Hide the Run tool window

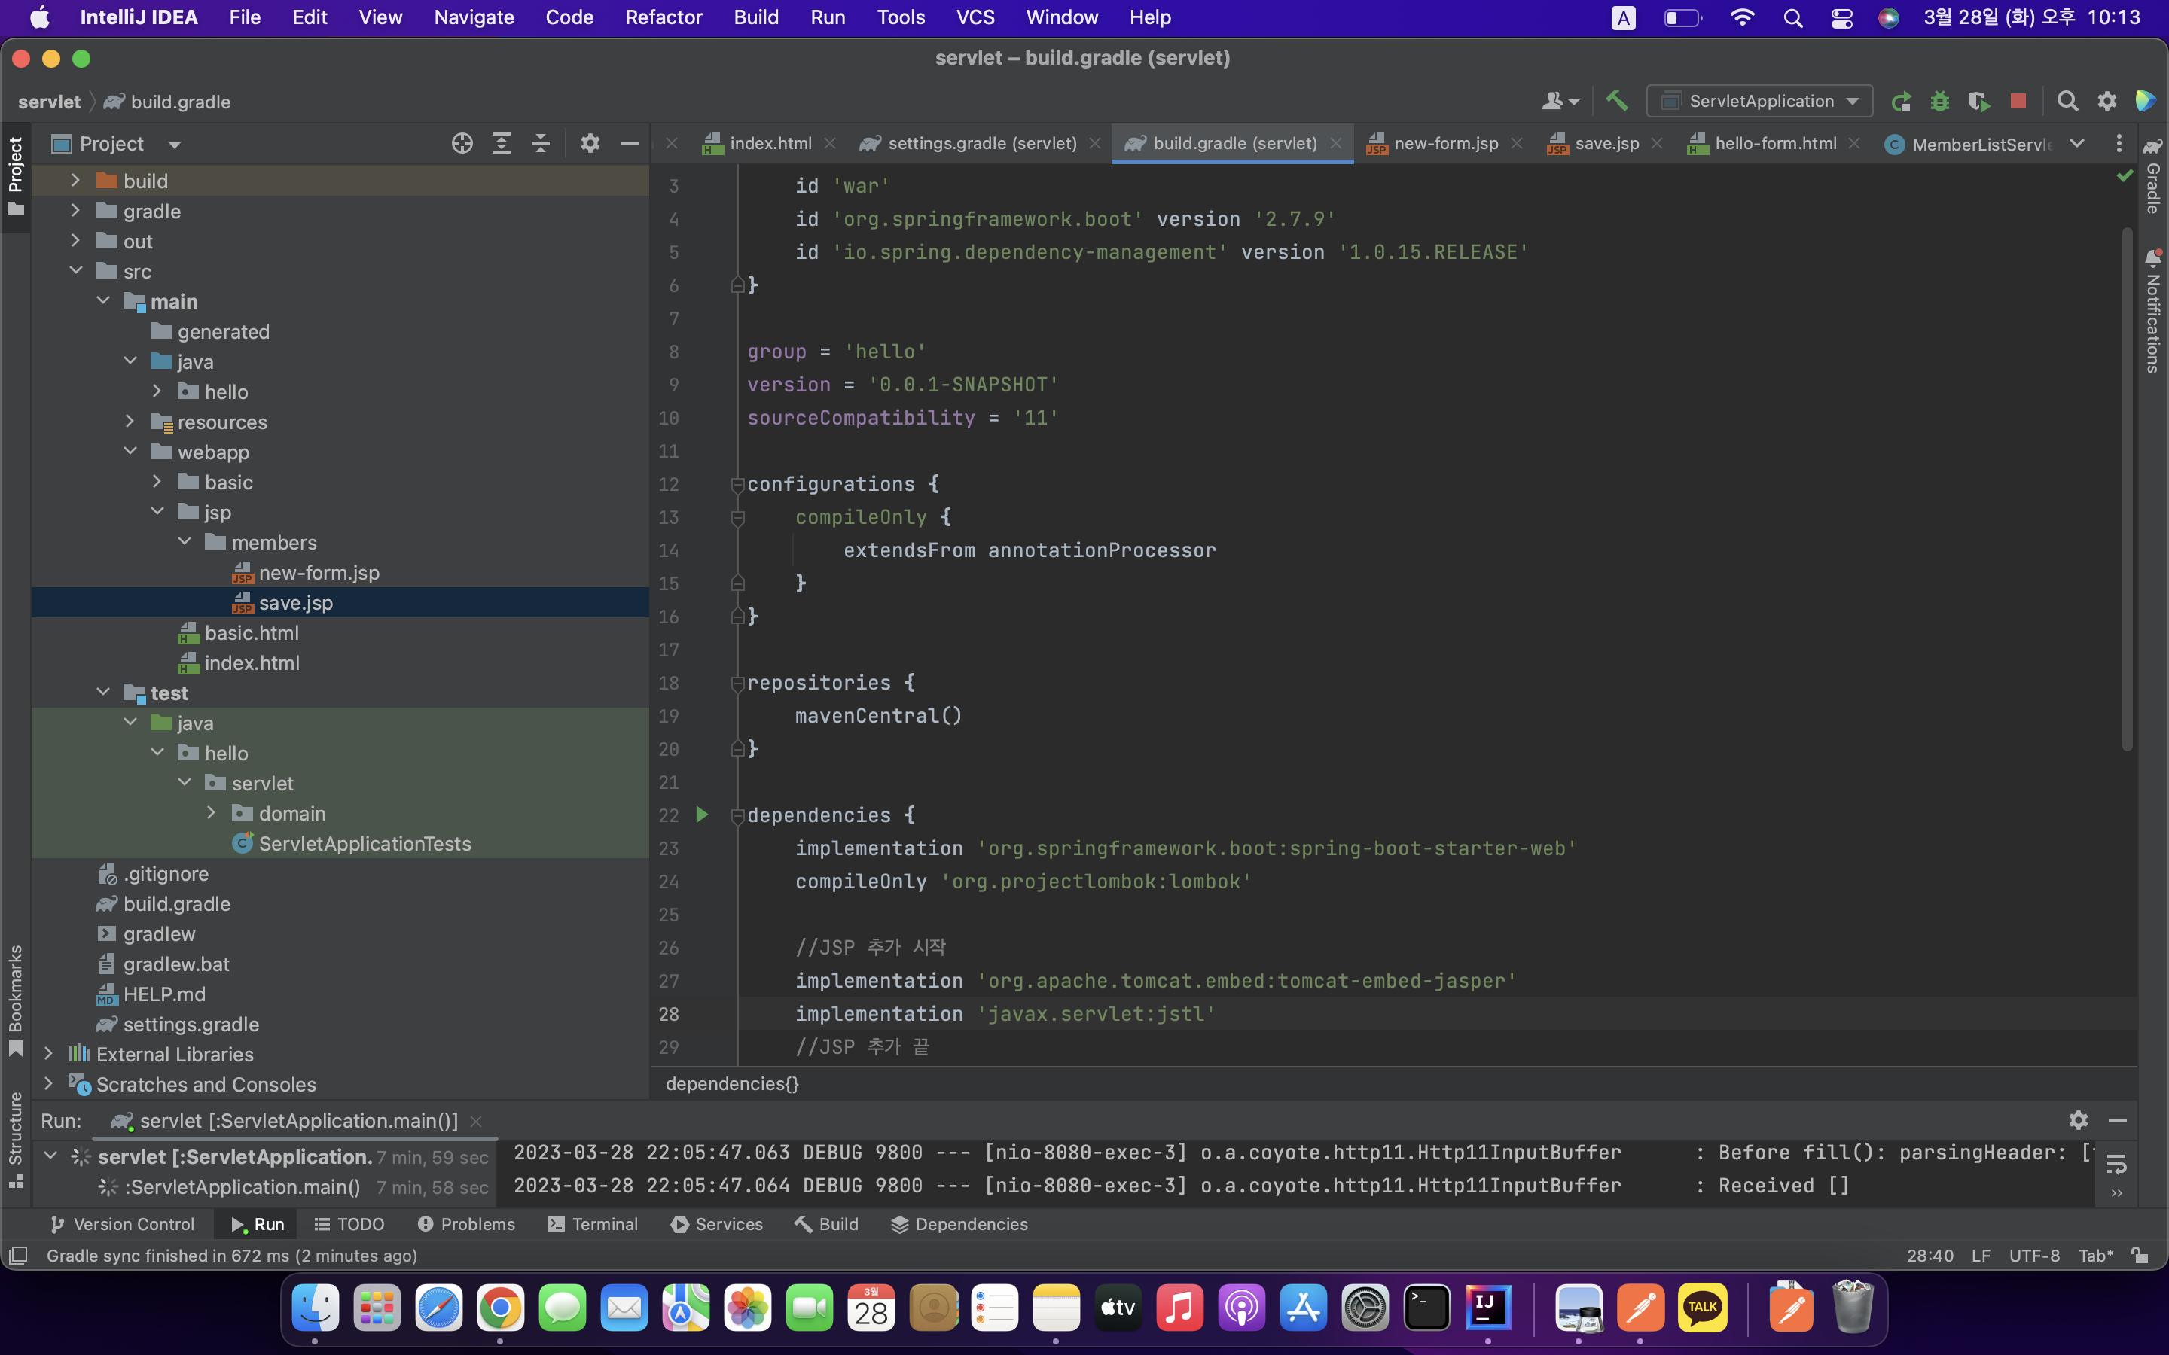pos(2118,1120)
